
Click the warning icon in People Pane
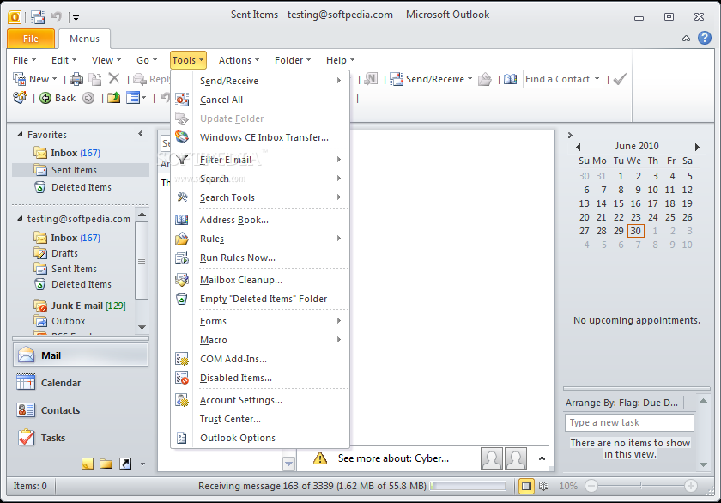(x=320, y=458)
